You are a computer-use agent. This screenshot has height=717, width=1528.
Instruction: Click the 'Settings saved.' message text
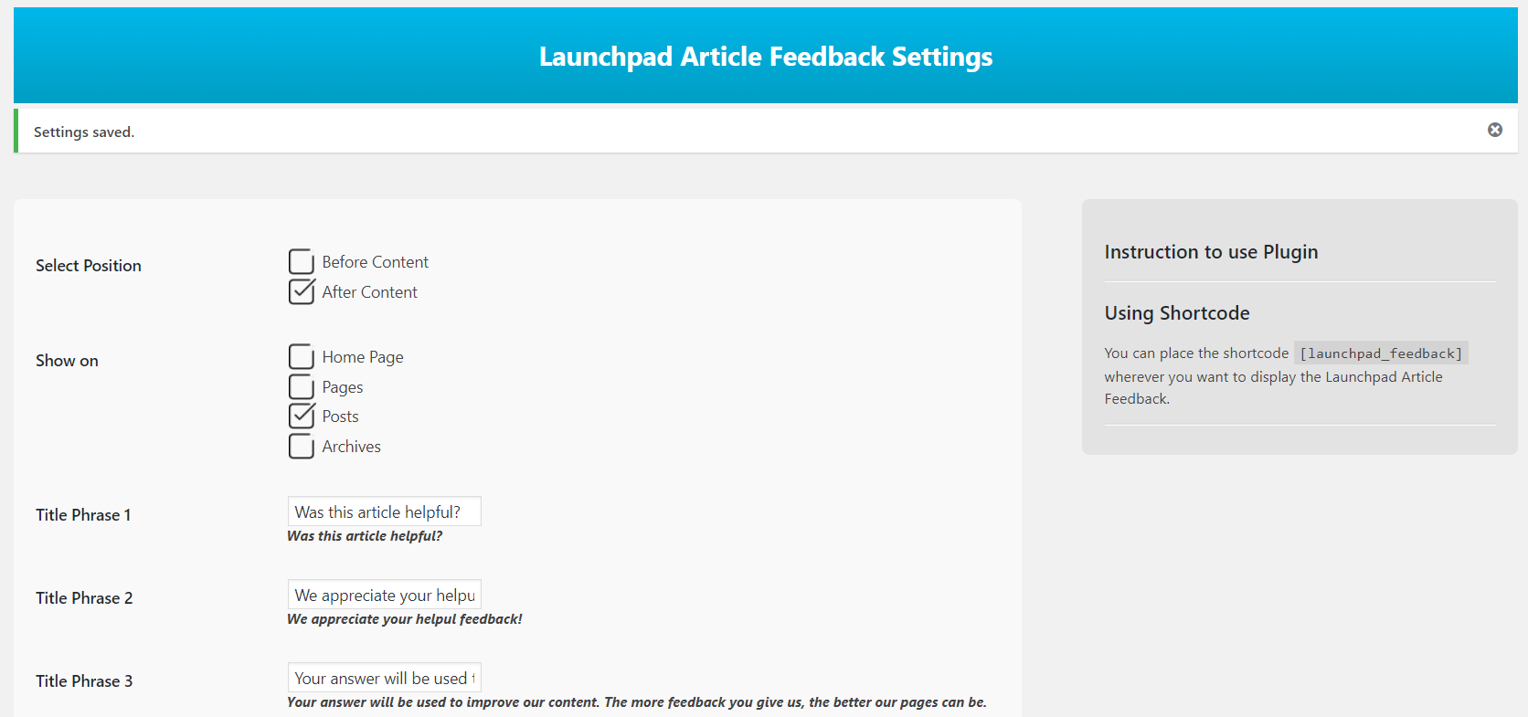click(84, 132)
